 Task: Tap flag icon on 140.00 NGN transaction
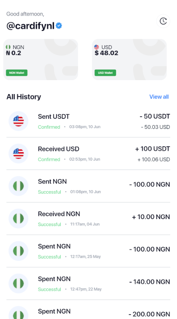coord(18,283)
